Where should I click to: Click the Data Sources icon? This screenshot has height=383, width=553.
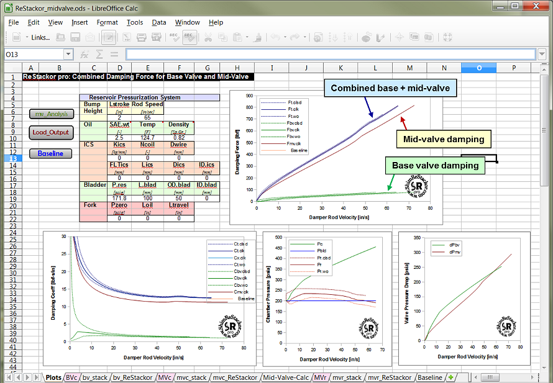429,37
